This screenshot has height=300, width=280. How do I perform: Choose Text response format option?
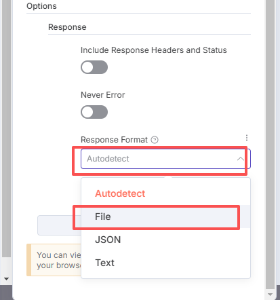165,263
